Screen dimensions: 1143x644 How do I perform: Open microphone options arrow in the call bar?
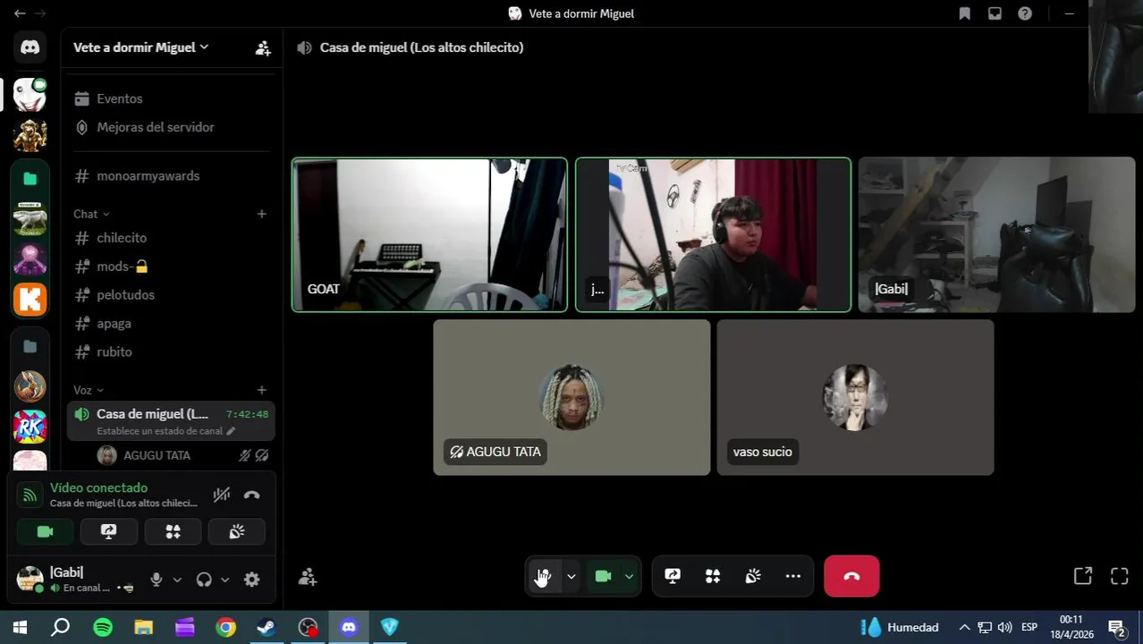pyautogui.click(x=571, y=577)
